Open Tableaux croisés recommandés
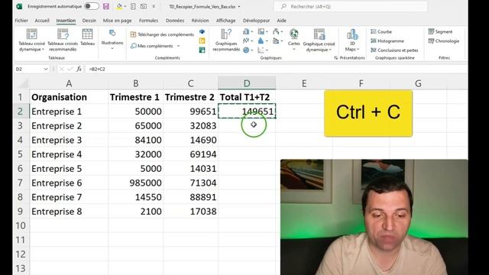The width and height of the screenshot is (489, 275). pyautogui.click(x=63, y=40)
